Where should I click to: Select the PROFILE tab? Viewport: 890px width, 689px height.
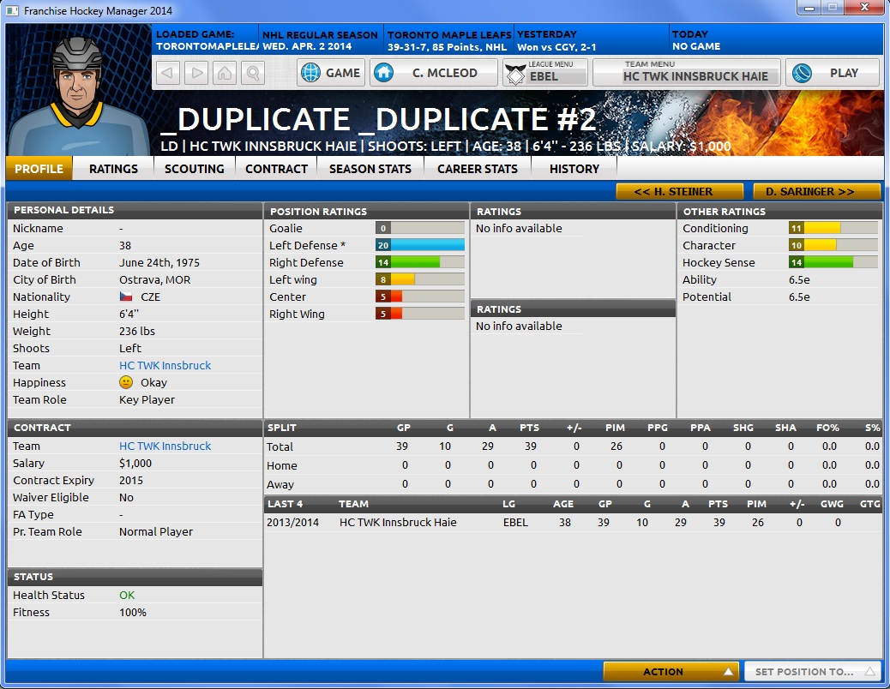click(x=39, y=169)
